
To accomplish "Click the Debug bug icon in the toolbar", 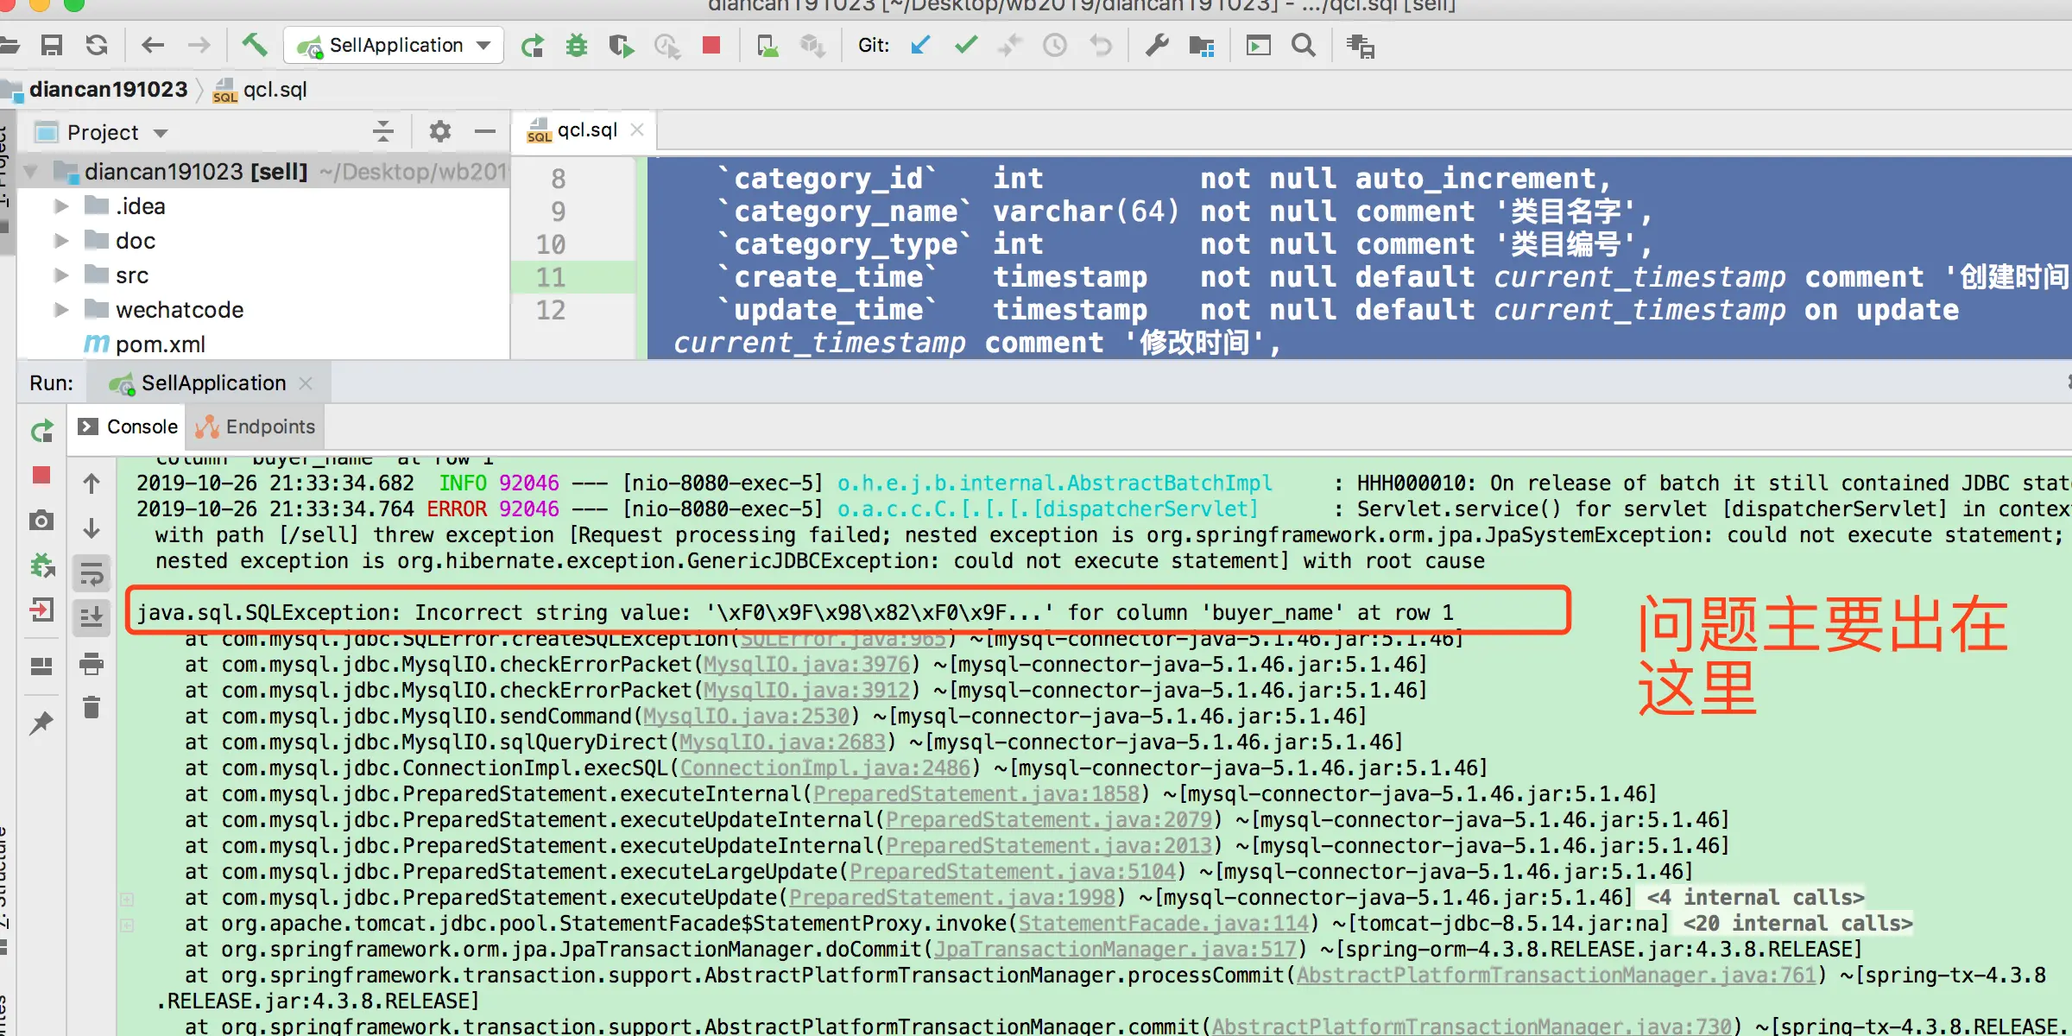I will pos(576,45).
